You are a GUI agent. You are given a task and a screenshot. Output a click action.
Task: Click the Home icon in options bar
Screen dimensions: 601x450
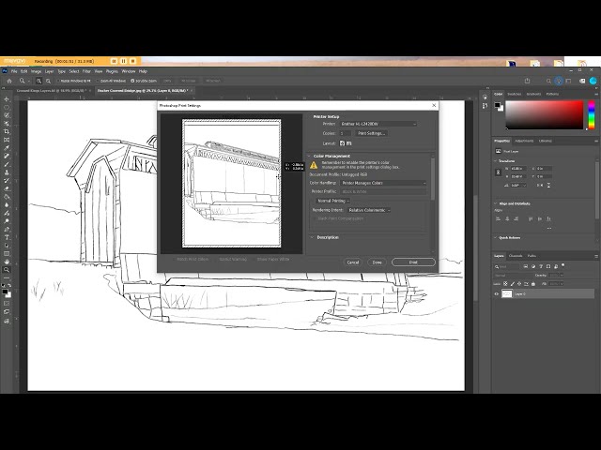point(9,81)
